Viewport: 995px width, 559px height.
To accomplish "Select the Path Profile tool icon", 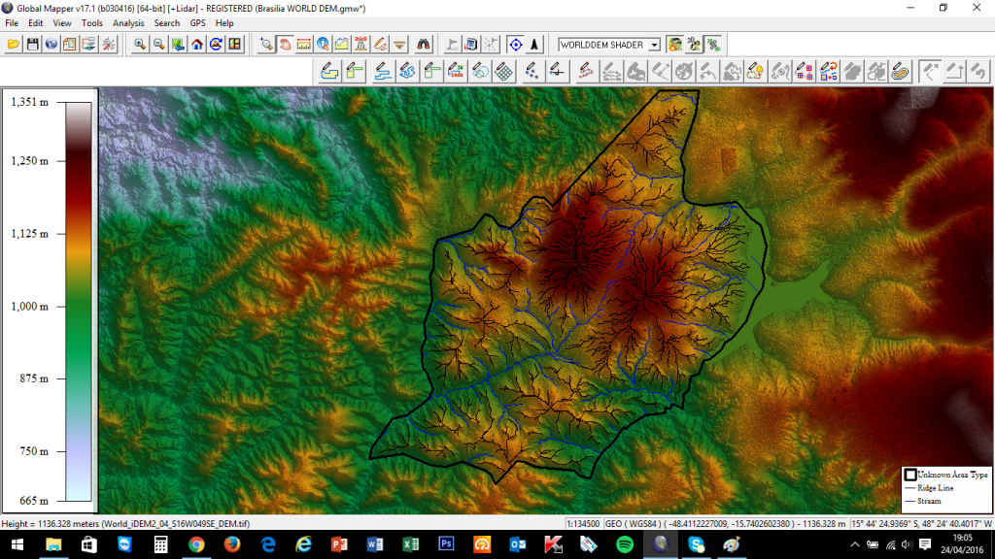I will click(x=342, y=44).
